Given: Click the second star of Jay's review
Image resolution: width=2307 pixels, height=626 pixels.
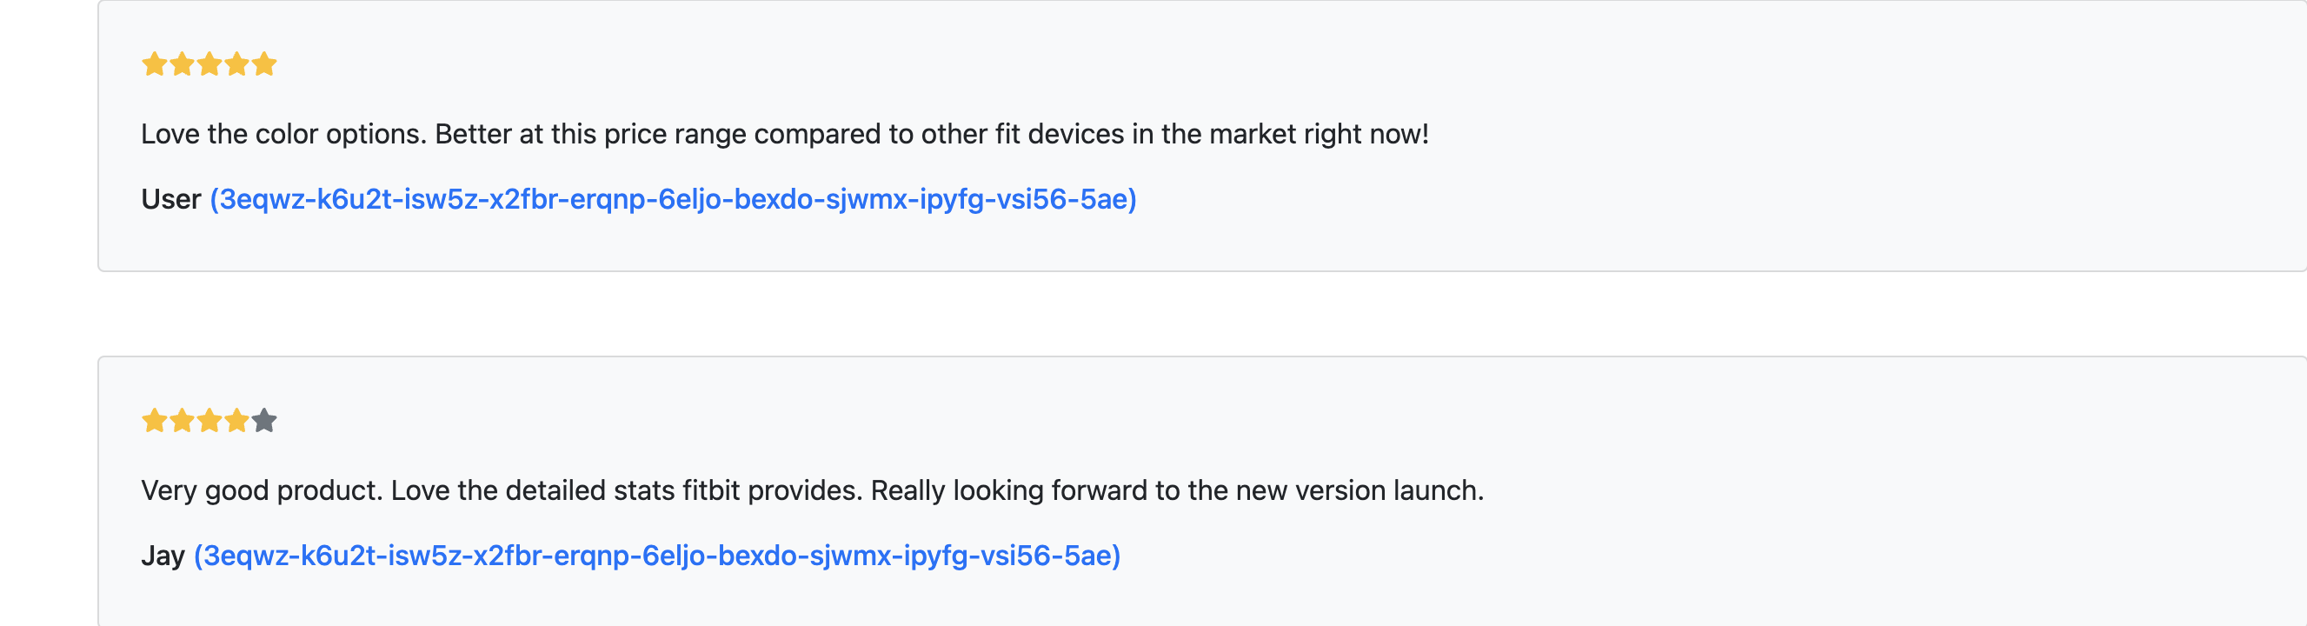Looking at the screenshot, I should pyautogui.click(x=182, y=421).
